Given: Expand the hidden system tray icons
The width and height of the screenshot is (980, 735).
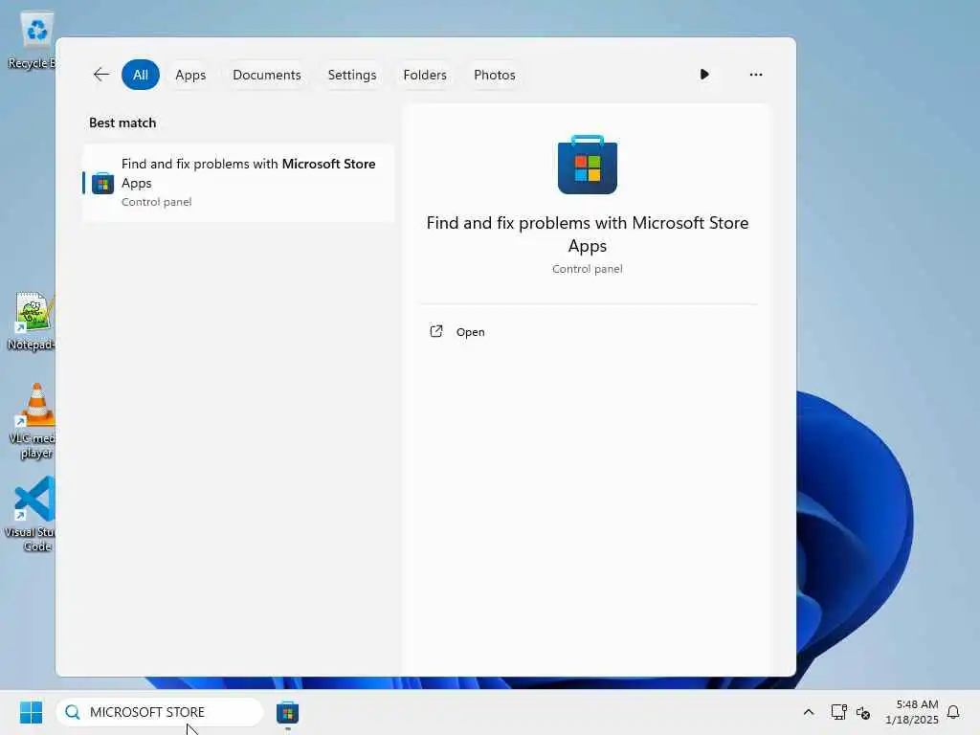Looking at the screenshot, I should [x=808, y=712].
